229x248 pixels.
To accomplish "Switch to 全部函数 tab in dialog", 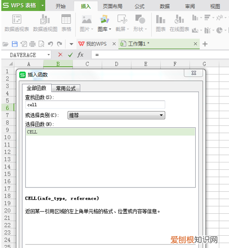I will pos(36,88).
